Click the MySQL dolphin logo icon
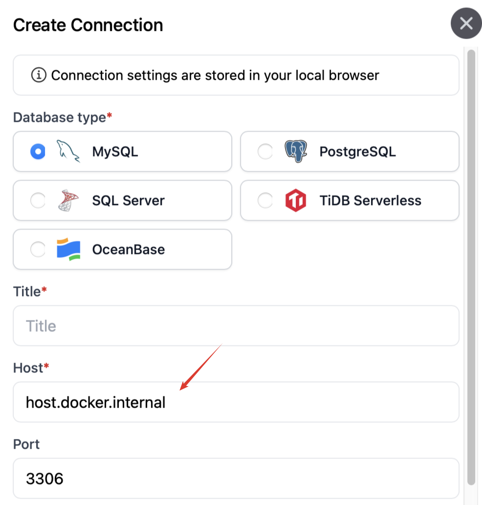The height and width of the screenshot is (505, 482). coord(68,151)
